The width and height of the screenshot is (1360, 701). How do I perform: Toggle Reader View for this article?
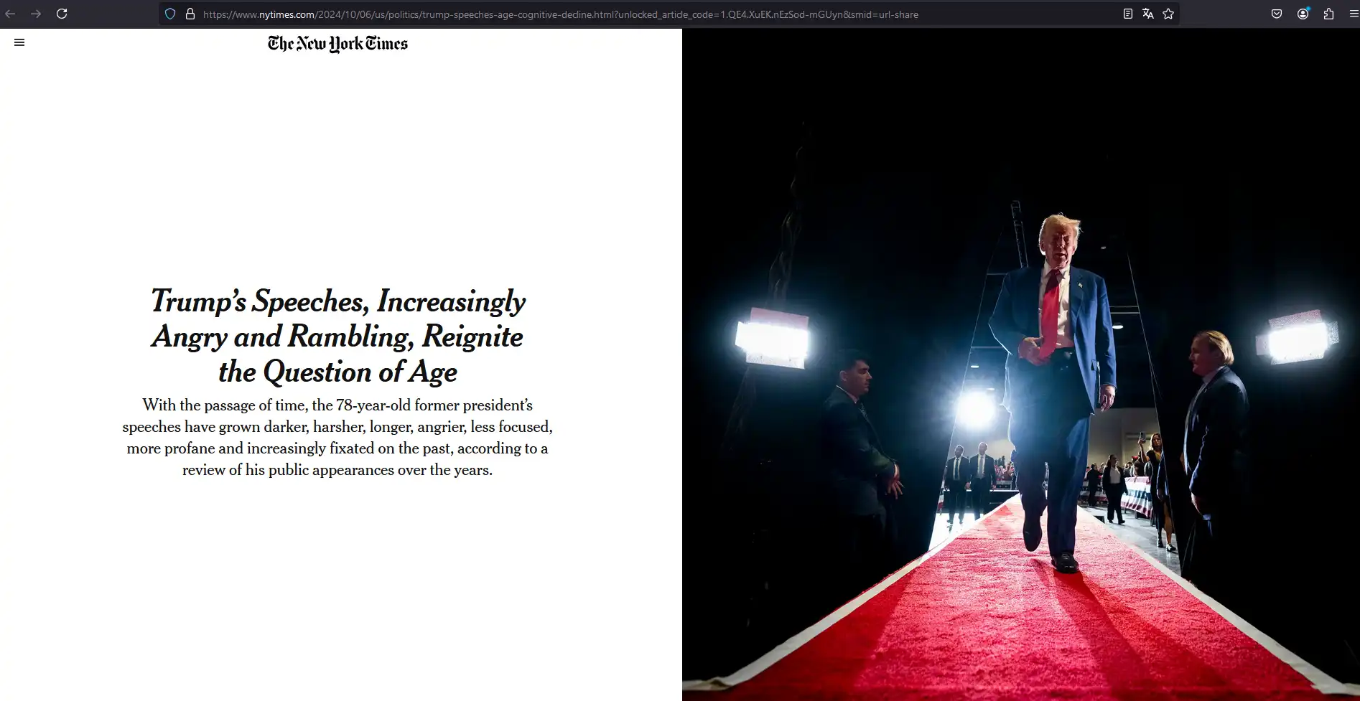click(x=1127, y=14)
